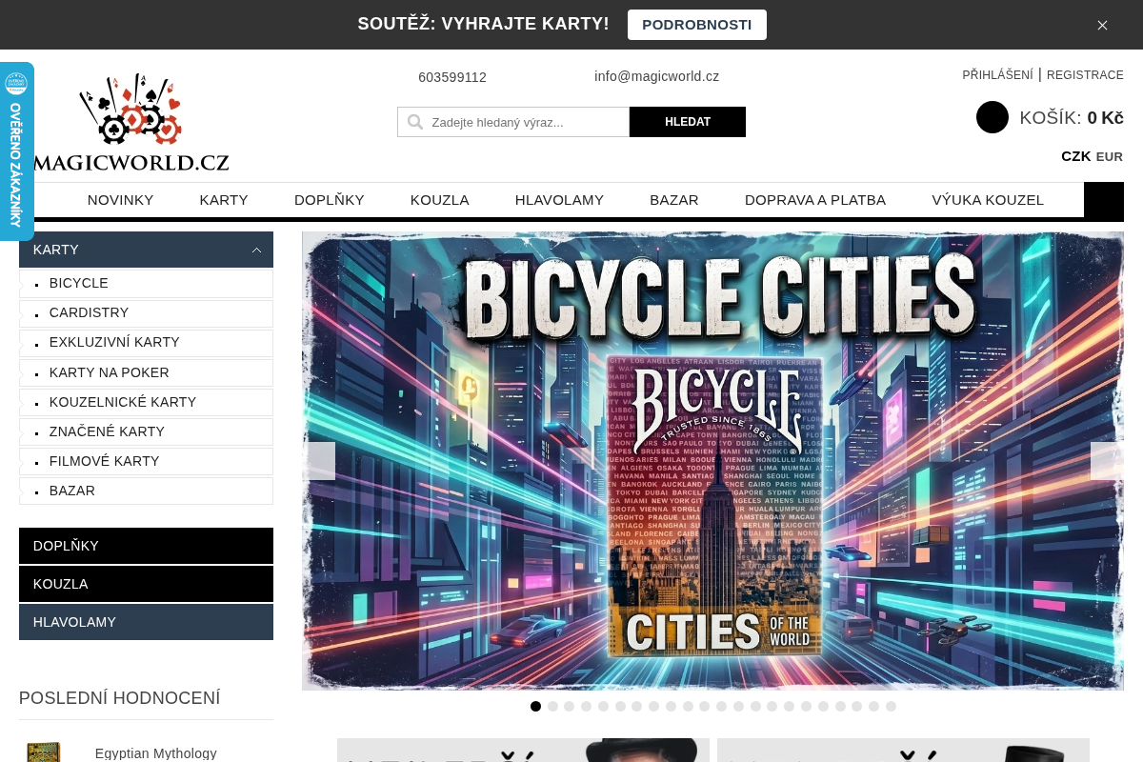Click the PODROBNOSTI button in top banner
This screenshot has width=1143, height=762.
click(697, 25)
